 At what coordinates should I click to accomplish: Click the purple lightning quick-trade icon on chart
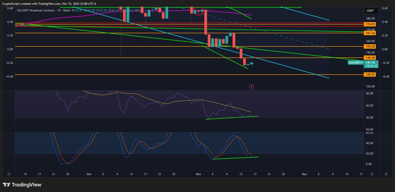[x=252, y=86]
